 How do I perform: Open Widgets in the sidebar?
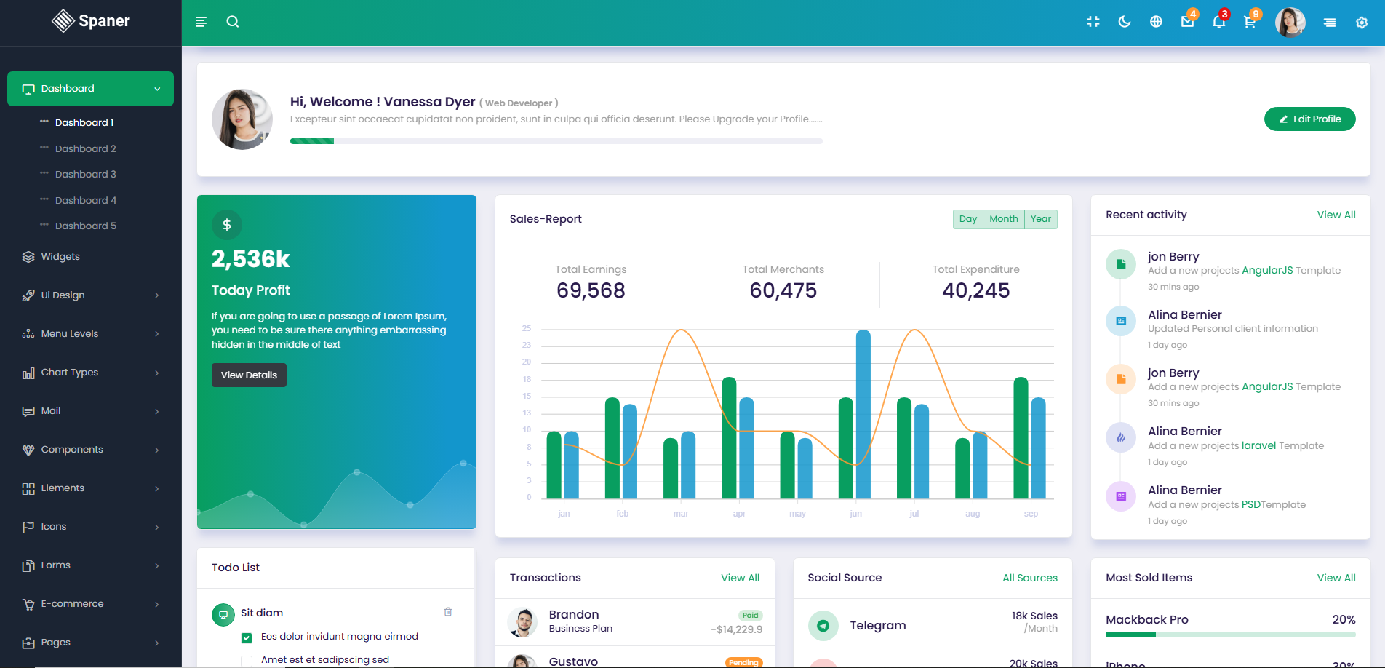(60, 257)
